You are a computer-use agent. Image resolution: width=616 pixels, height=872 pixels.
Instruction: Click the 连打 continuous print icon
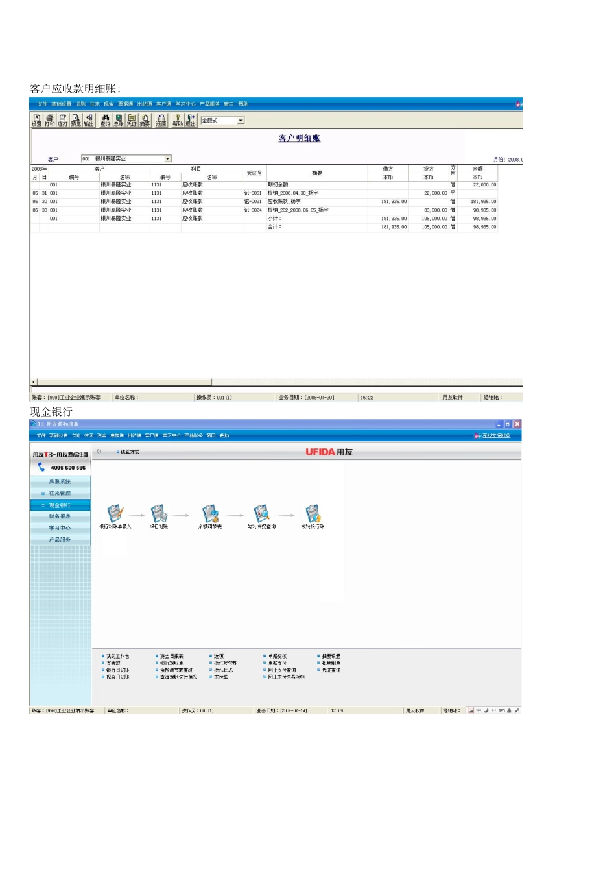63,120
